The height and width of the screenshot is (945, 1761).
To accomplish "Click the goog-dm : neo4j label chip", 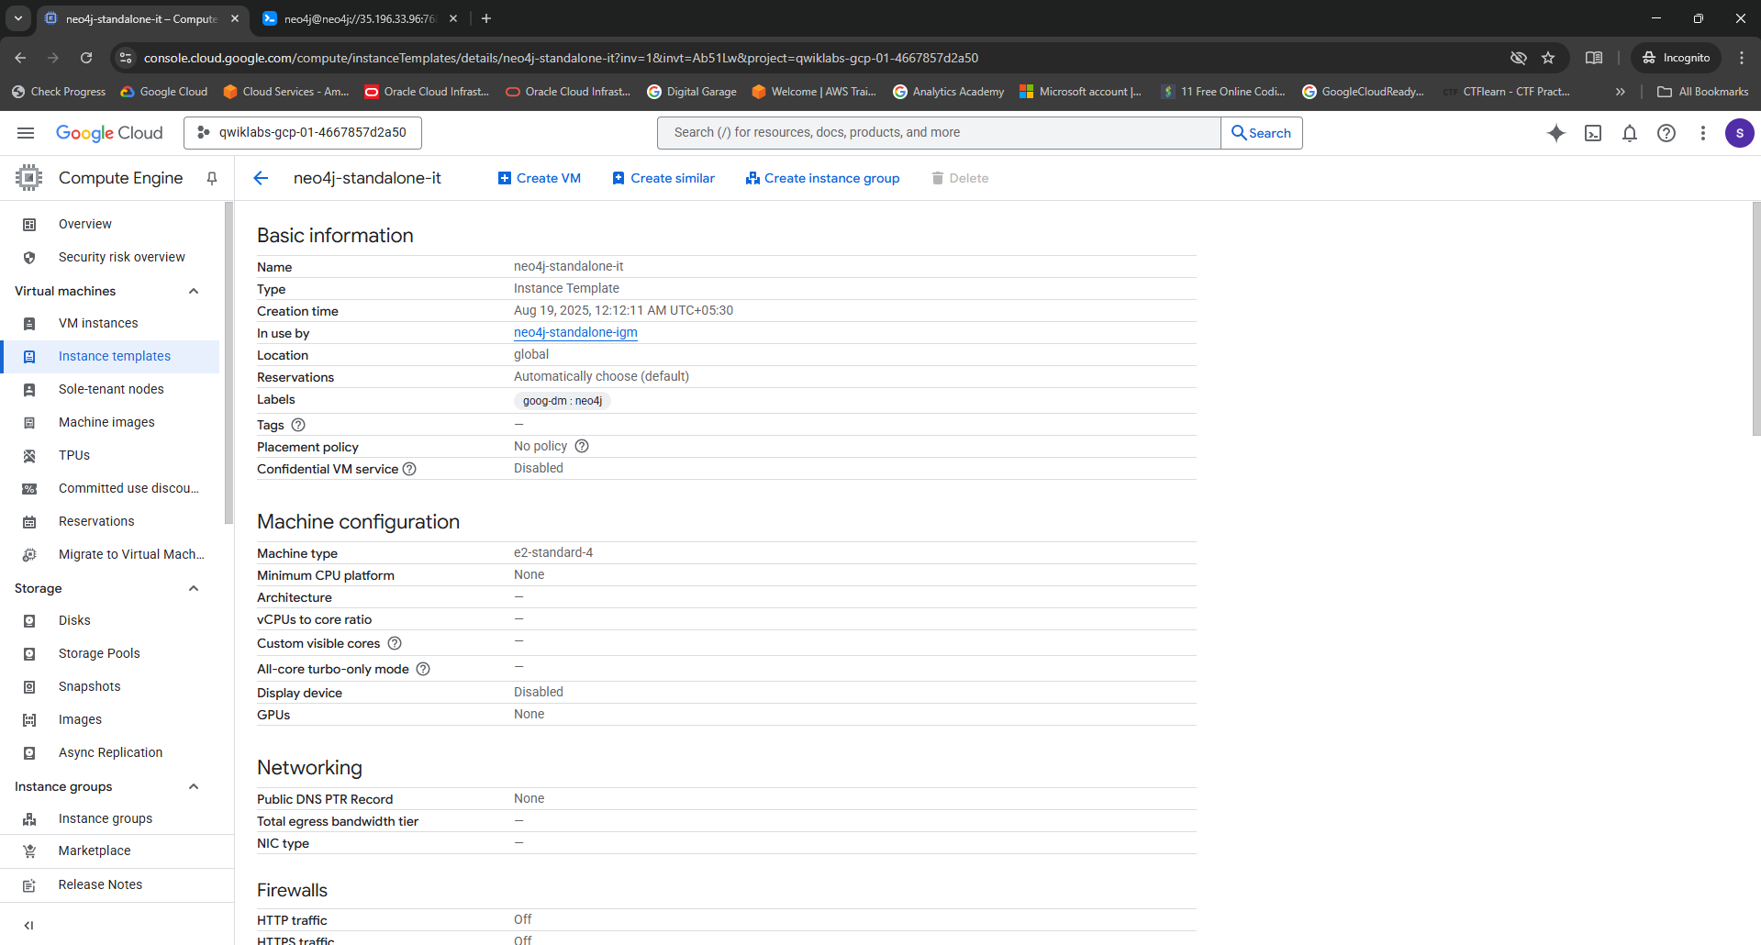I will point(563,401).
